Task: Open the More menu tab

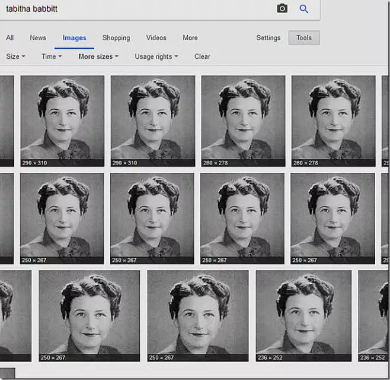Action: (x=190, y=38)
